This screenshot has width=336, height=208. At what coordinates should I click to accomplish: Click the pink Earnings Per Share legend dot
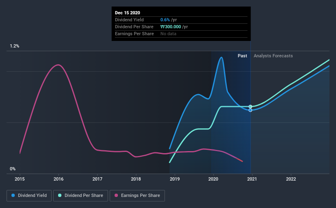click(116, 195)
